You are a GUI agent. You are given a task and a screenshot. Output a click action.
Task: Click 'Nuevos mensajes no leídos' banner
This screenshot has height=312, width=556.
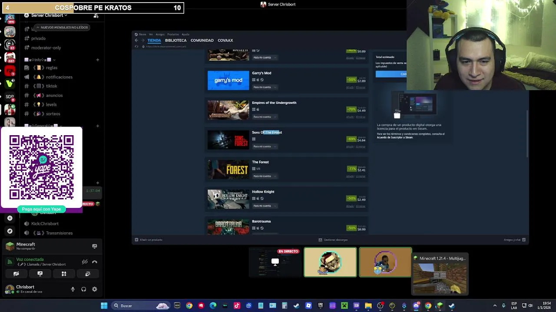point(61,27)
